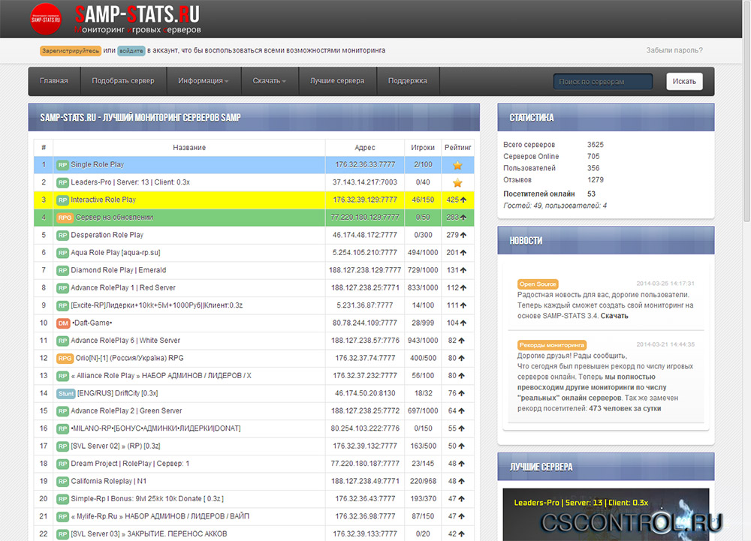Screen dimensions: 751x541
Task: Click the RP tag on Dream Project row
Action: [x=63, y=464]
